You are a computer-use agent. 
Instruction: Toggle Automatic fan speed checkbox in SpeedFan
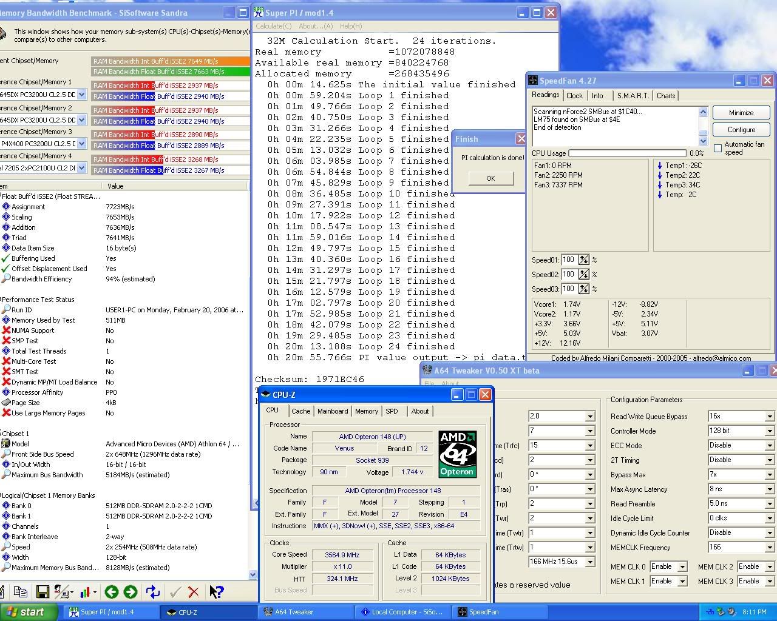click(x=718, y=148)
